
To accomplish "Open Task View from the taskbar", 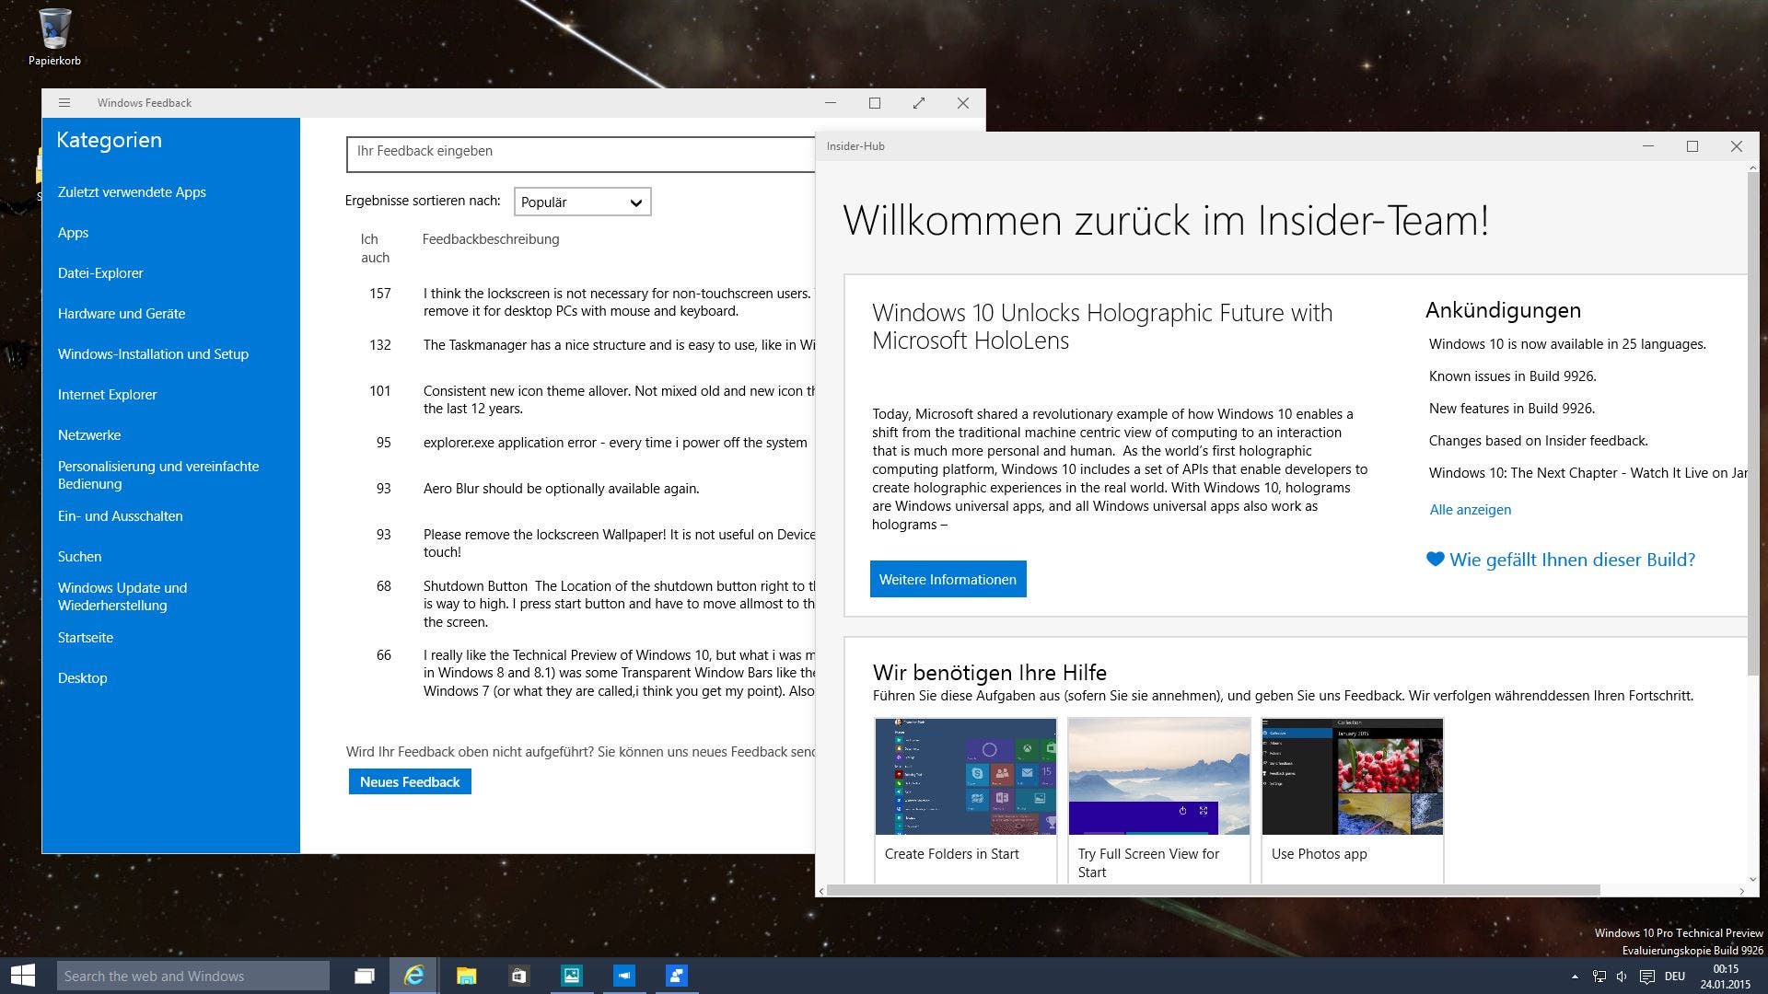I will point(365,976).
